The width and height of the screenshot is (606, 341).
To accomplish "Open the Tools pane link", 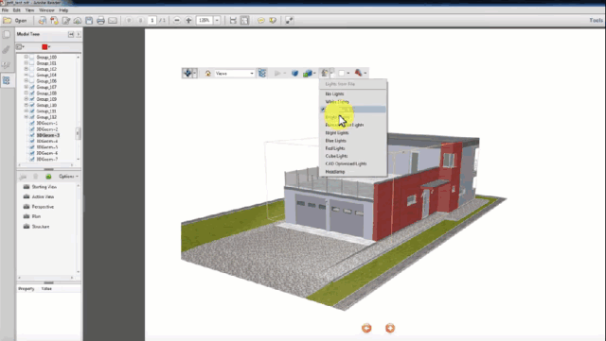I will point(596,20).
